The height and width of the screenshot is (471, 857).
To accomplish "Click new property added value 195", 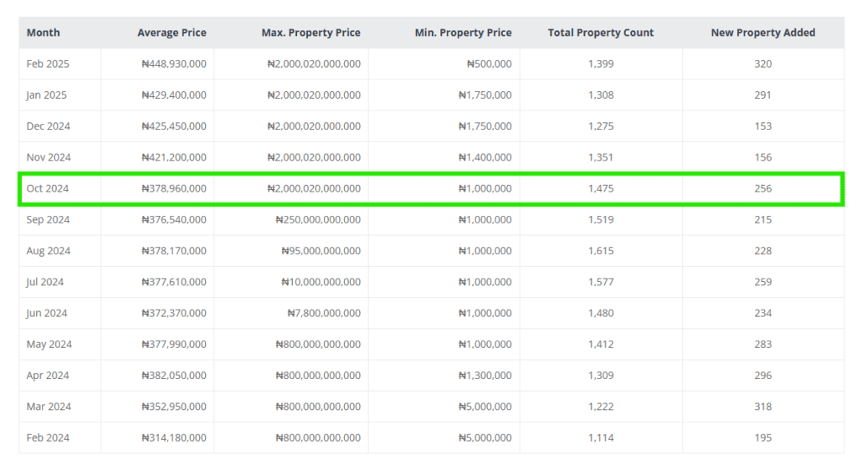I will point(763,438).
